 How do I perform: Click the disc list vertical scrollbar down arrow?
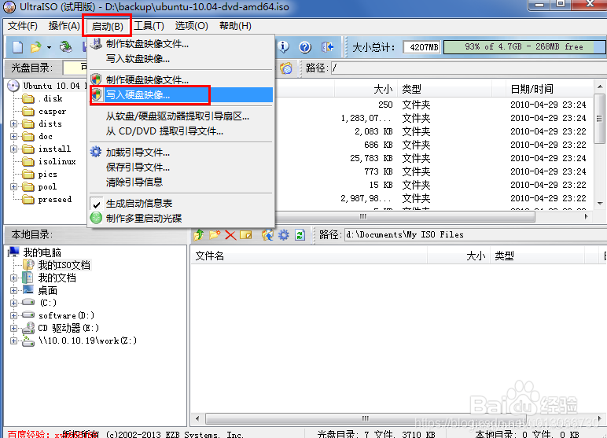pos(600,204)
